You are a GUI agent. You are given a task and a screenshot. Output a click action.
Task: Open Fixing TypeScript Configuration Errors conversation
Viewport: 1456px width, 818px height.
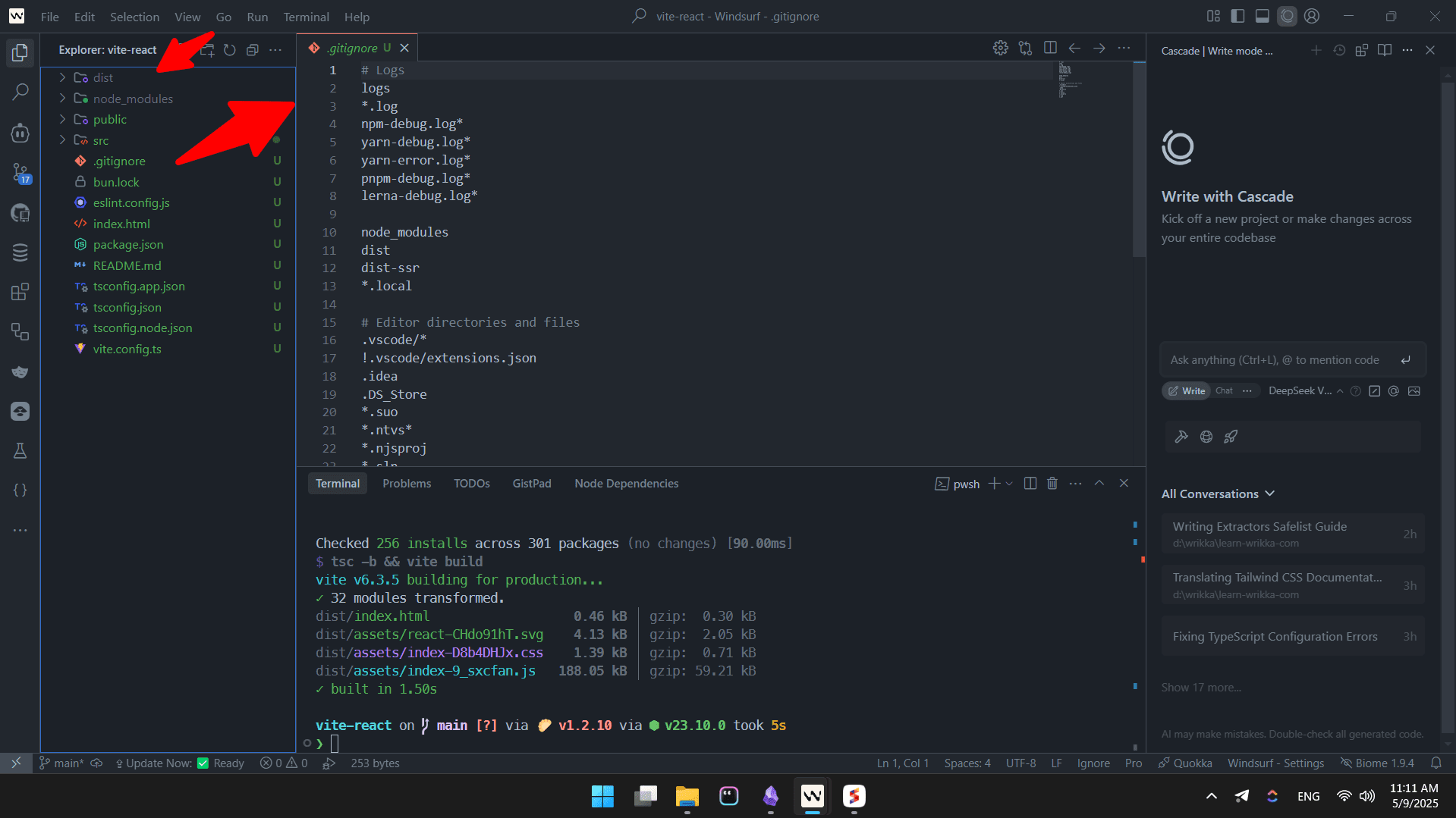(x=1293, y=637)
